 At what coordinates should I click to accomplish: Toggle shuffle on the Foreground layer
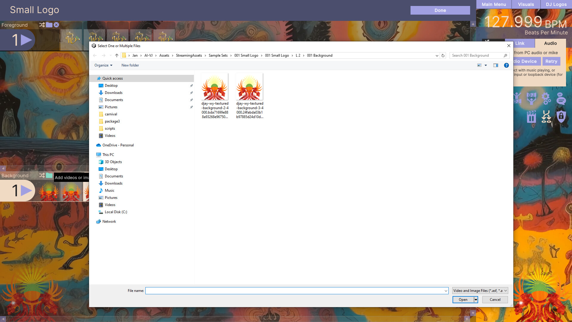point(41,25)
